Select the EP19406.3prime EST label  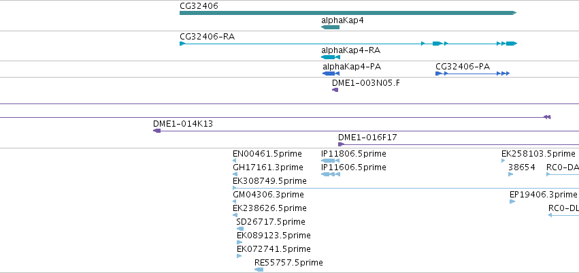[x=543, y=194]
